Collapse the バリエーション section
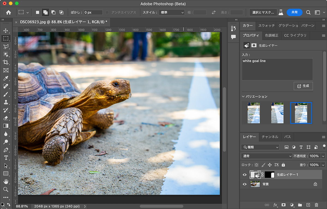The height and width of the screenshot is (209, 327). point(243,96)
